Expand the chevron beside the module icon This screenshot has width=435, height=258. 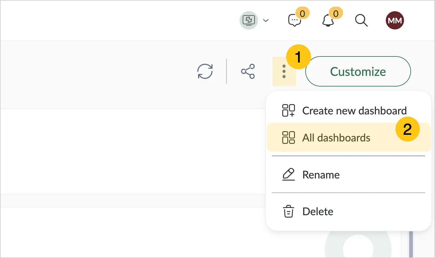point(266,21)
